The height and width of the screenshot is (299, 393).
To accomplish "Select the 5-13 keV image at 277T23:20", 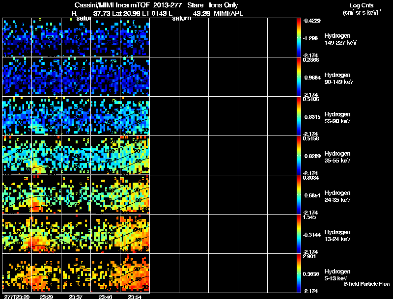I will [x=17, y=273].
